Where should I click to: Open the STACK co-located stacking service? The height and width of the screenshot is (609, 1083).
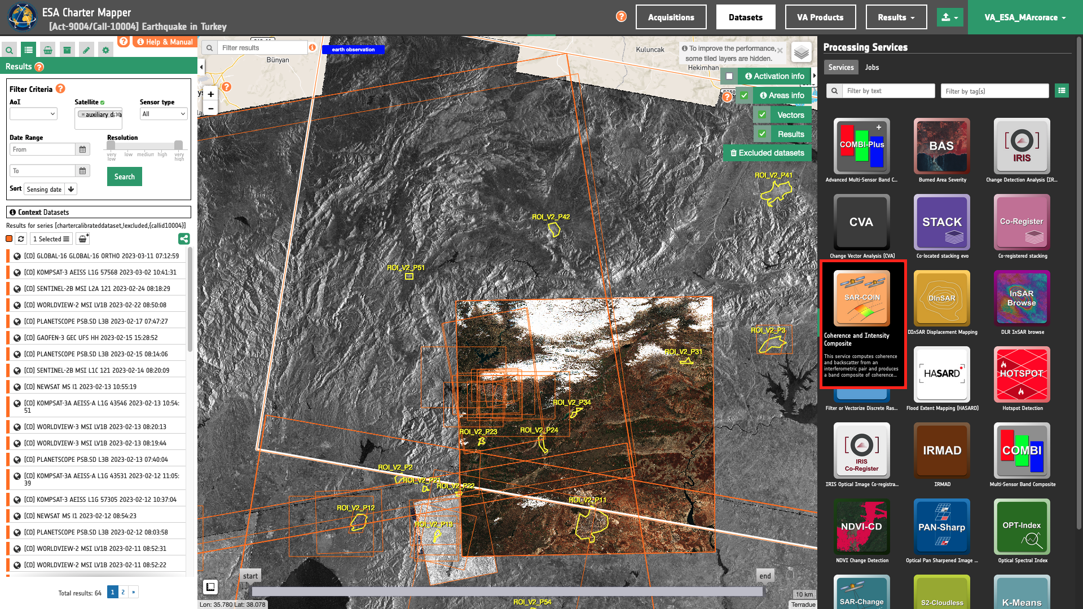(x=942, y=222)
